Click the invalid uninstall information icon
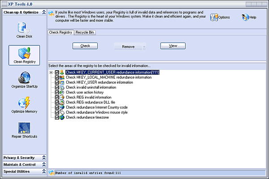Viewport: 269px width, 179px height. [x=62, y=87]
